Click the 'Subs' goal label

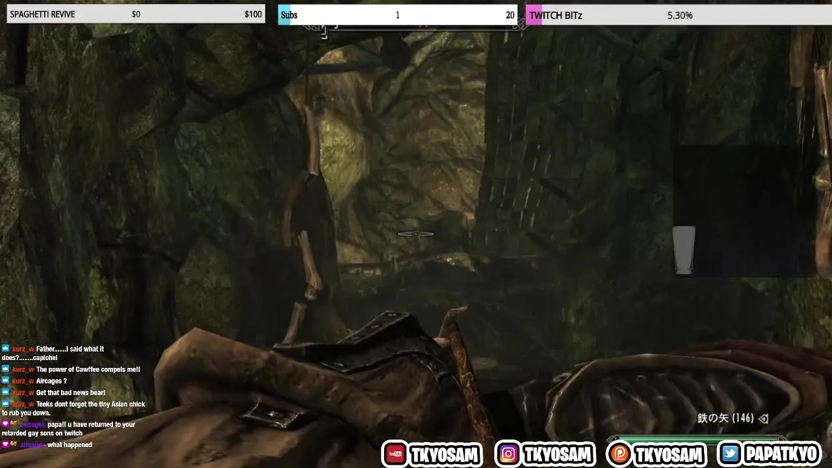tap(289, 15)
